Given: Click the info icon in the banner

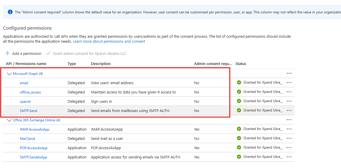Looking at the screenshot, I should tap(10, 12).
